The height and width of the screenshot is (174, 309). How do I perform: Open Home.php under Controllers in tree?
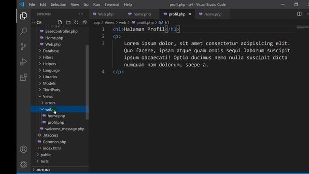pos(54,38)
